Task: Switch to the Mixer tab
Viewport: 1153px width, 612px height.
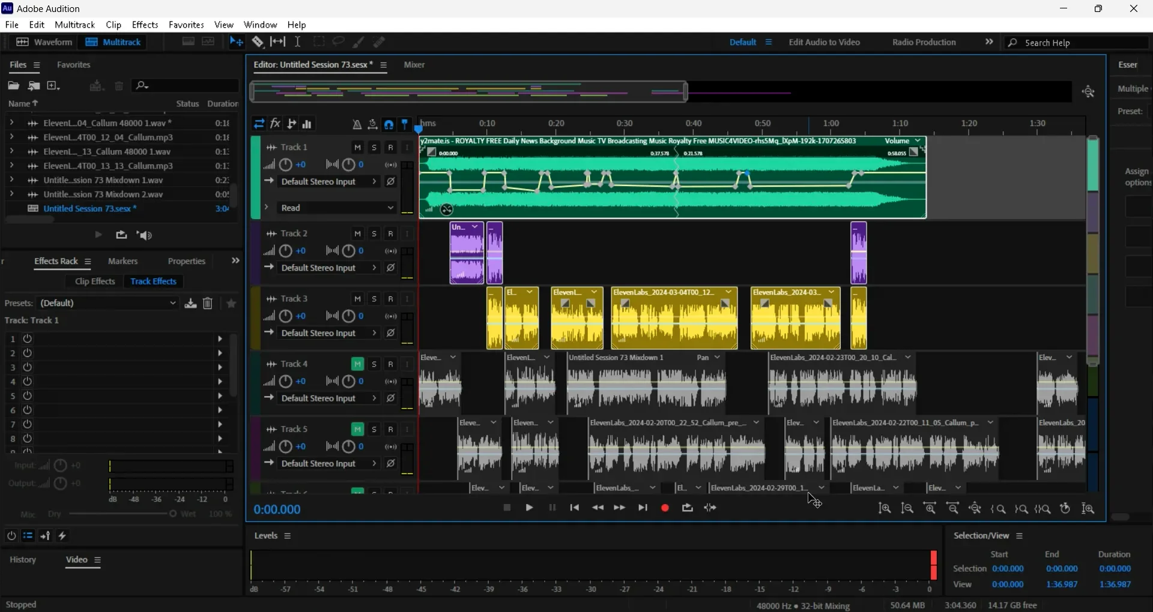Action: tap(415, 65)
